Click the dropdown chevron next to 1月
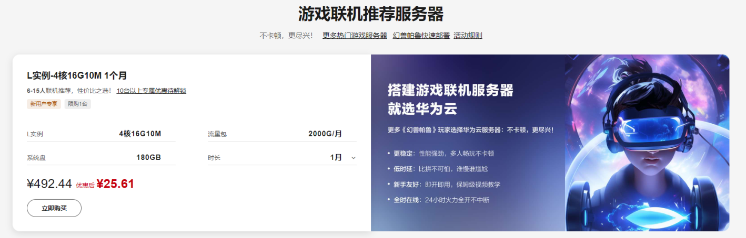Viewport: 746px width, 238px height. click(x=353, y=158)
